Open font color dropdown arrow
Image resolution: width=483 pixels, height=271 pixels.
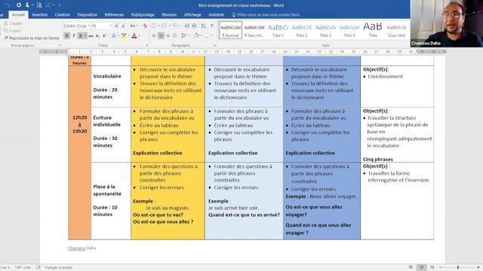[x=139, y=36]
